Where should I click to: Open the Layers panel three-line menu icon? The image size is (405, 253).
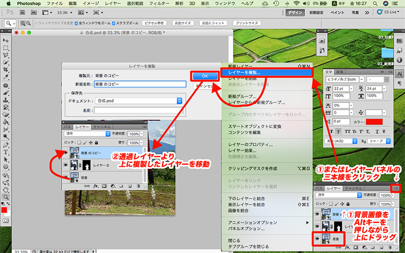pos(396,188)
